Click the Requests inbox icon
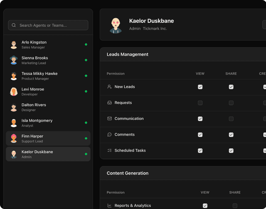The image size is (266, 209). [109, 103]
